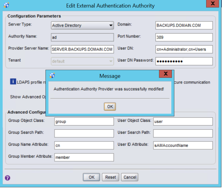222x188 pixels.
Task: Close the Message dialog with X
Action: tap(165, 74)
